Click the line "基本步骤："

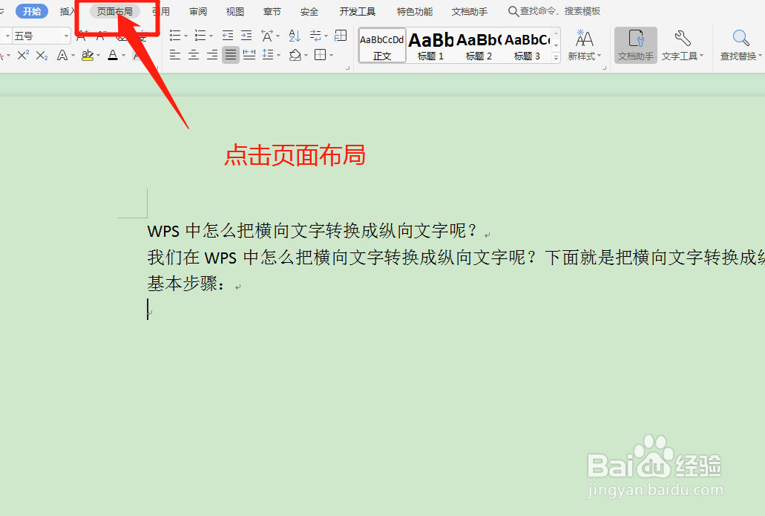click(x=187, y=284)
